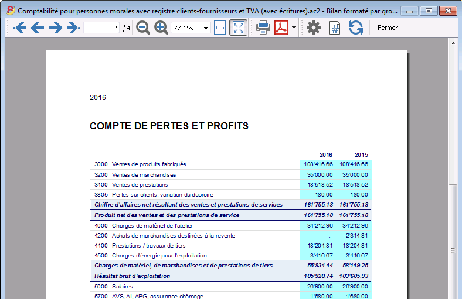Export the report to PDF icon

tap(281, 28)
